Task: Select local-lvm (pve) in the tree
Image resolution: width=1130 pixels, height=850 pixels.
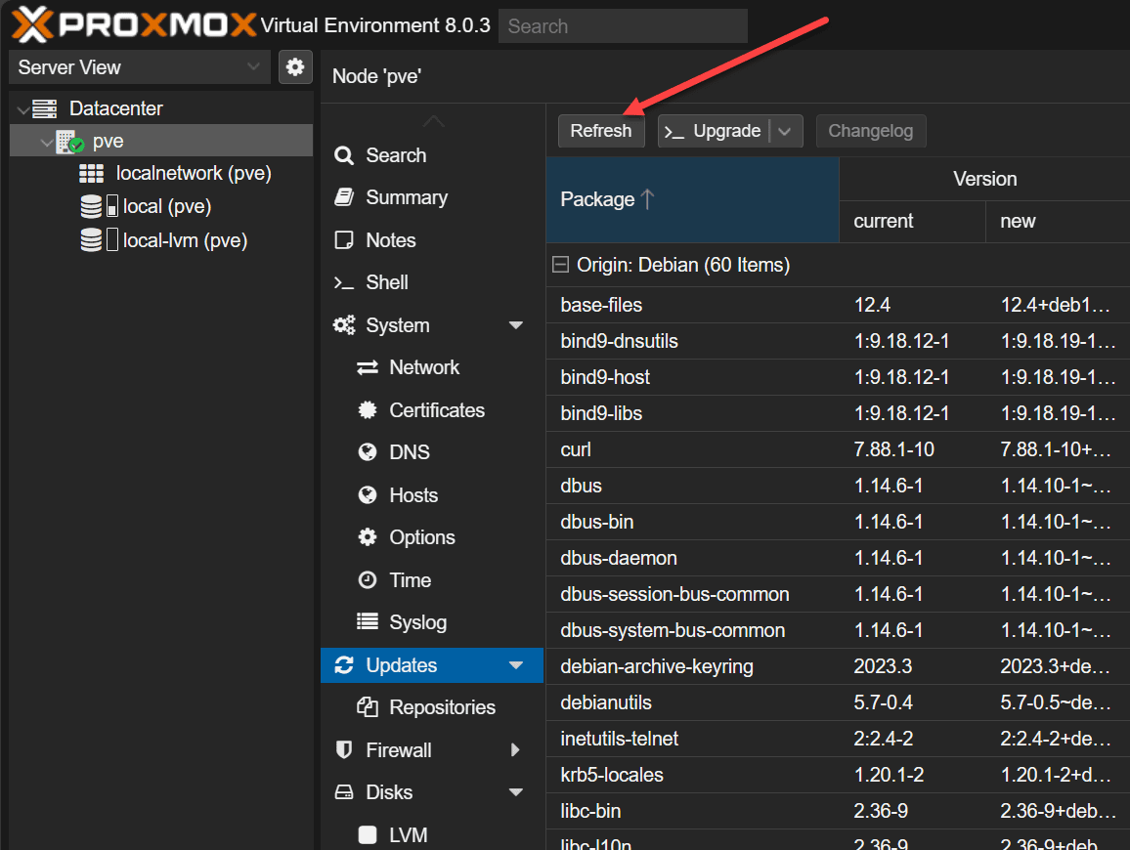Action: click(x=162, y=240)
